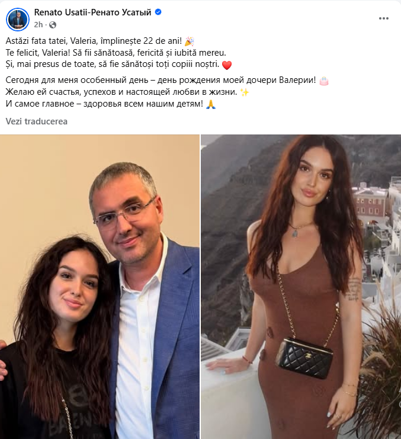The width and height of the screenshot is (401, 439).
Task: Click the folded hands emoji
Action: click(211, 104)
